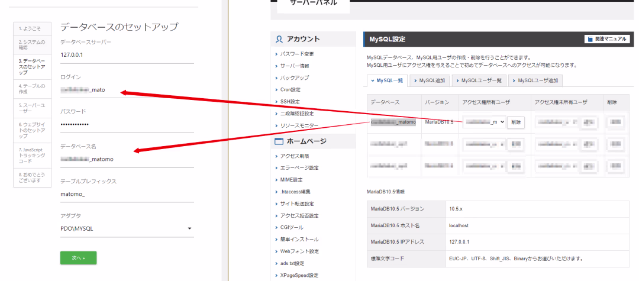Click the localhost host name value
639x281 pixels.
[x=459, y=225]
